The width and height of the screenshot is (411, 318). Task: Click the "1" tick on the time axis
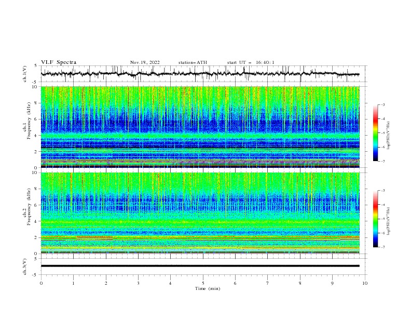[x=73, y=283]
